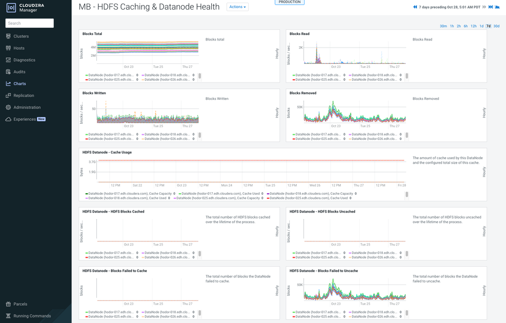The width and height of the screenshot is (506, 323).
Task: Move time range backward with double-left arrows
Action: coord(415,7)
